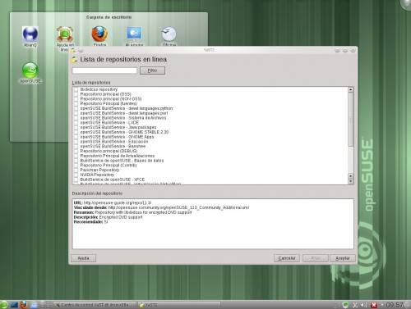
Task: Click the clock showing 09:57
Action: coord(395,305)
